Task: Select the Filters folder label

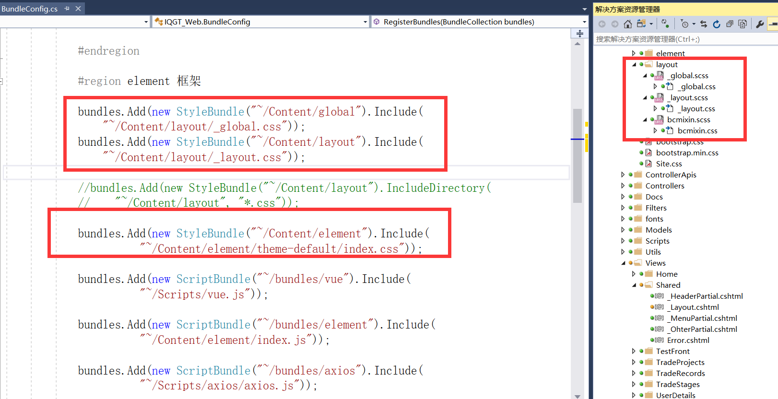Action: click(x=656, y=208)
